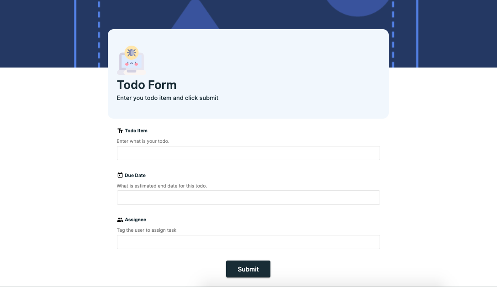Click the right dashed line in banner

point(393,32)
